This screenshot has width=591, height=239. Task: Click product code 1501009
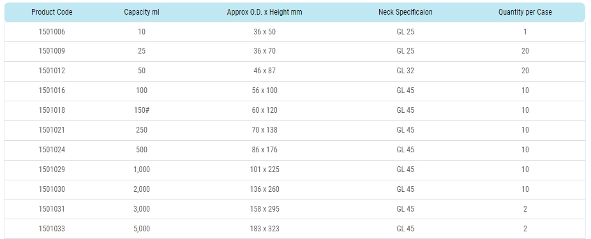(52, 51)
